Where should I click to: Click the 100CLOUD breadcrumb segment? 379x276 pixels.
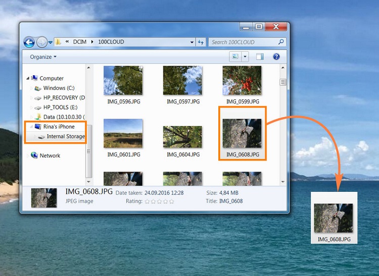[111, 42]
